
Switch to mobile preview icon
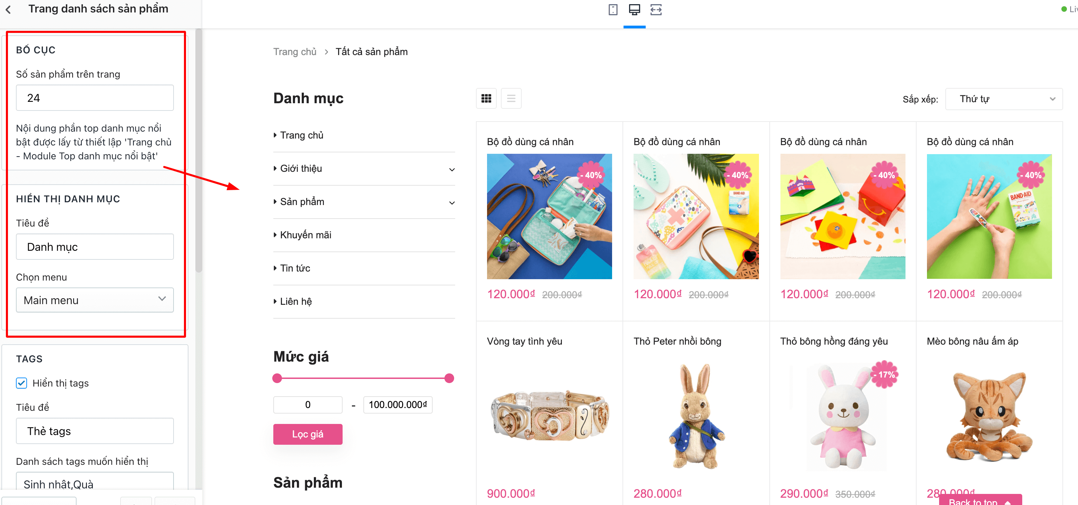pyautogui.click(x=613, y=10)
